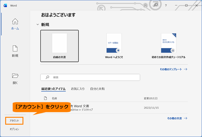Click the Help question mark icon
Viewport: 202px width, 137px height.
[166, 5]
